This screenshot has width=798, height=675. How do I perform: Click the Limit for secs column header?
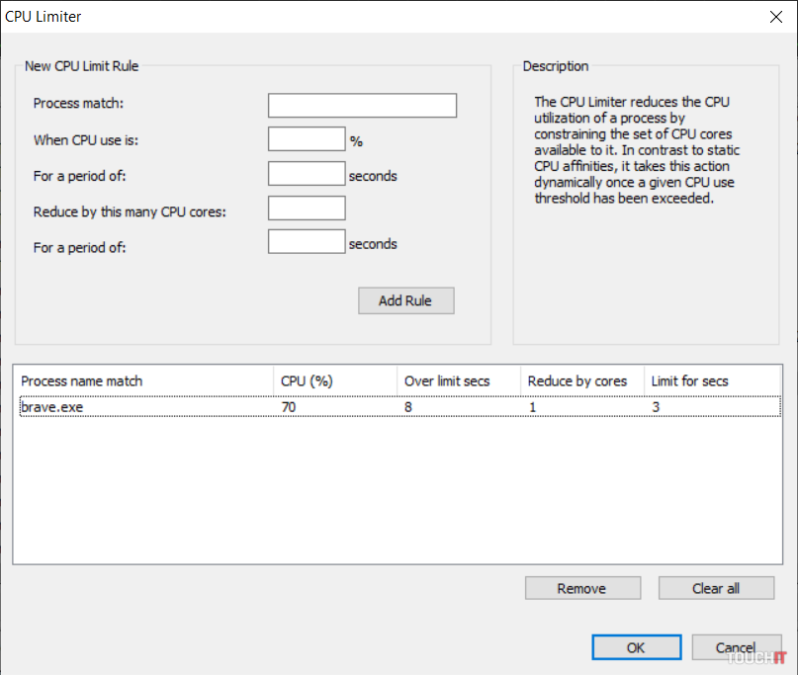(712, 381)
